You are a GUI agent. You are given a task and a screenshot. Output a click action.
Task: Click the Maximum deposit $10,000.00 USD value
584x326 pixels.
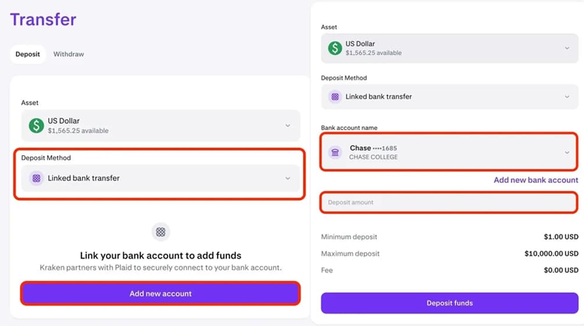pos(551,253)
